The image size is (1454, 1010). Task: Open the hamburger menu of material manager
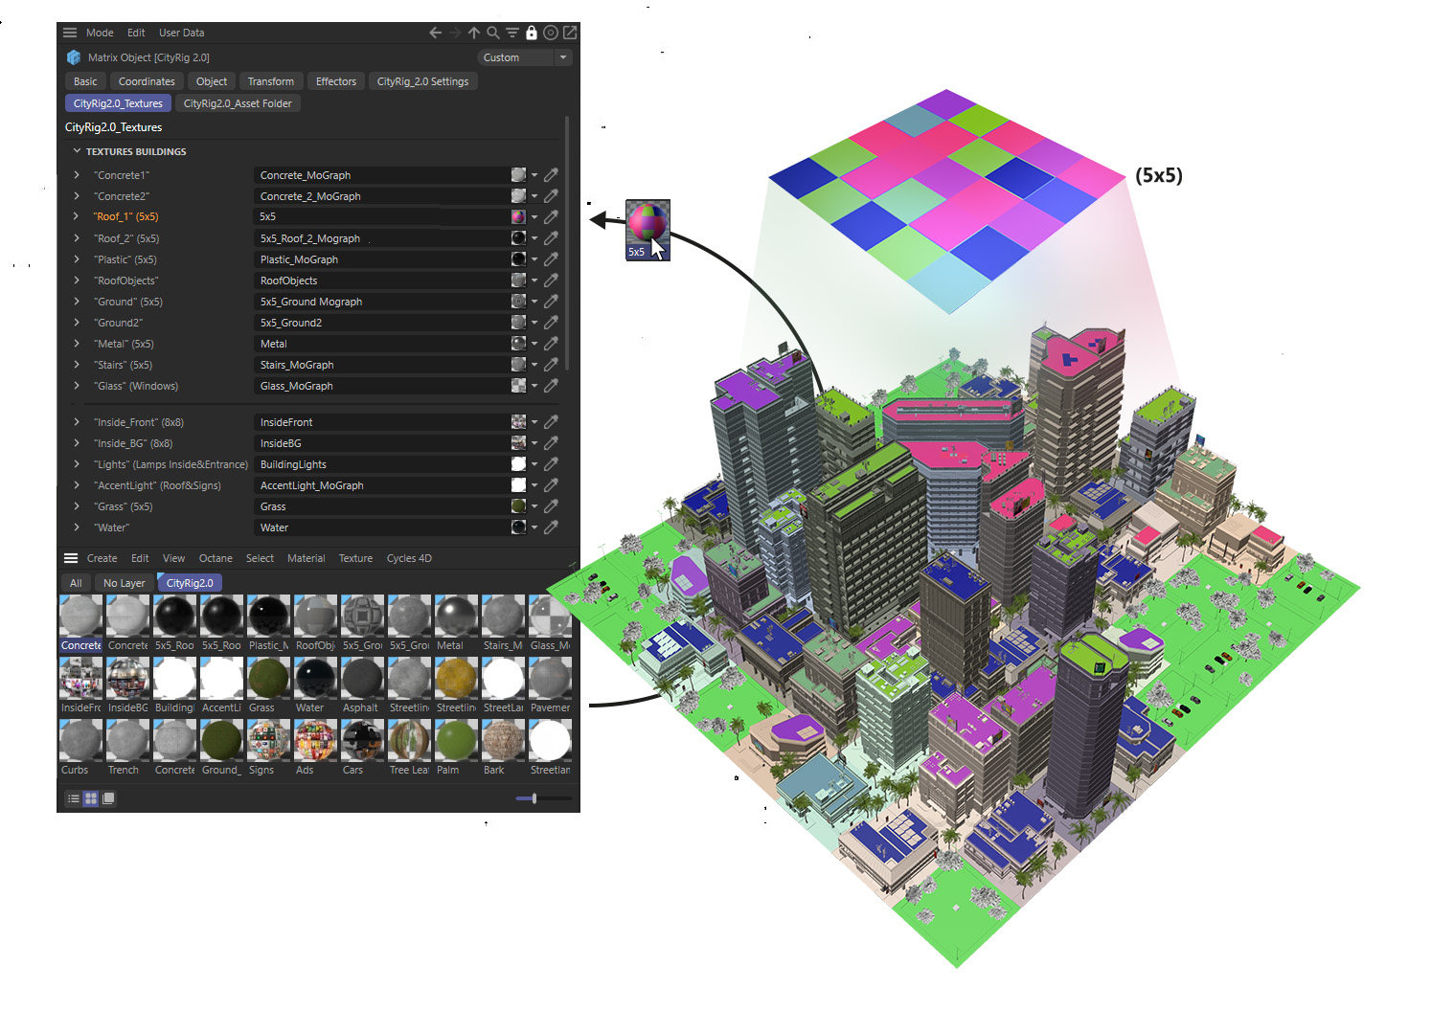click(70, 558)
